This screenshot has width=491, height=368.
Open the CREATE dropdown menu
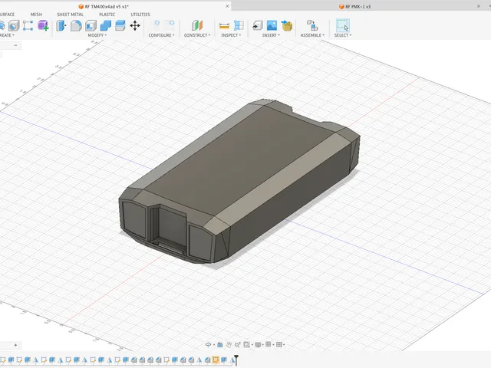[x=7, y=35]
